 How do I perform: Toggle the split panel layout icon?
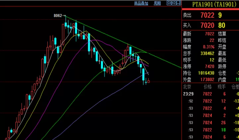coord(179,3)
